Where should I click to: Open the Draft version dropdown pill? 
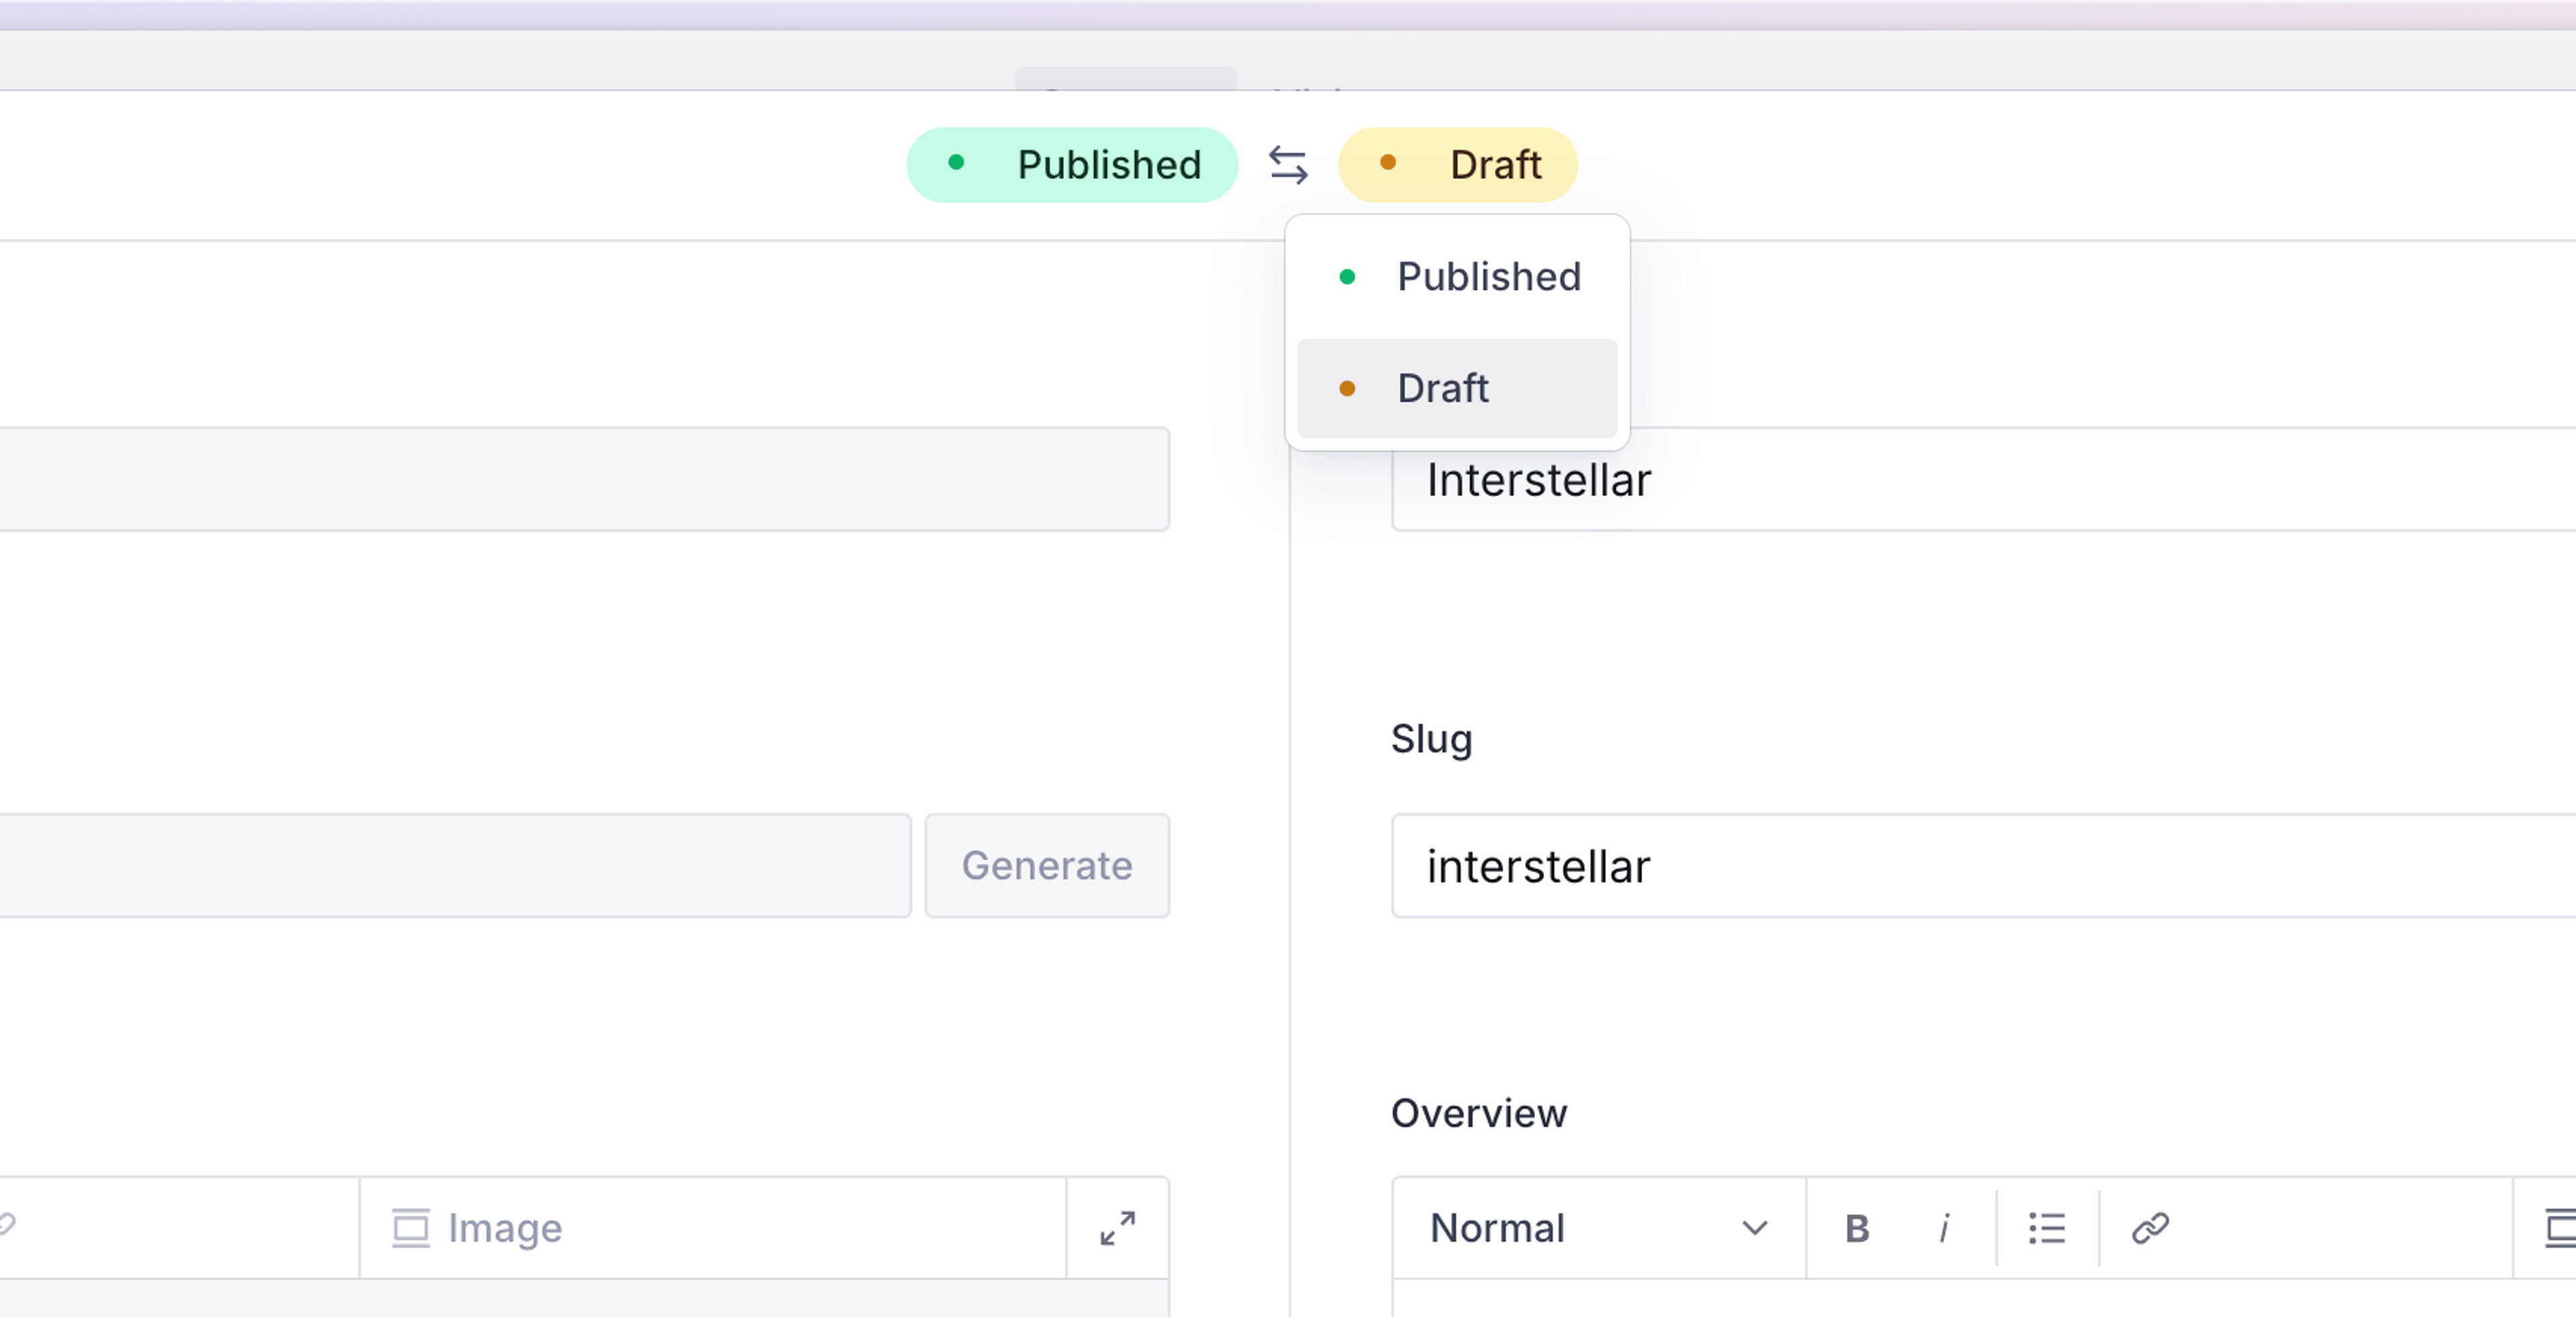tap(1458, 165)
